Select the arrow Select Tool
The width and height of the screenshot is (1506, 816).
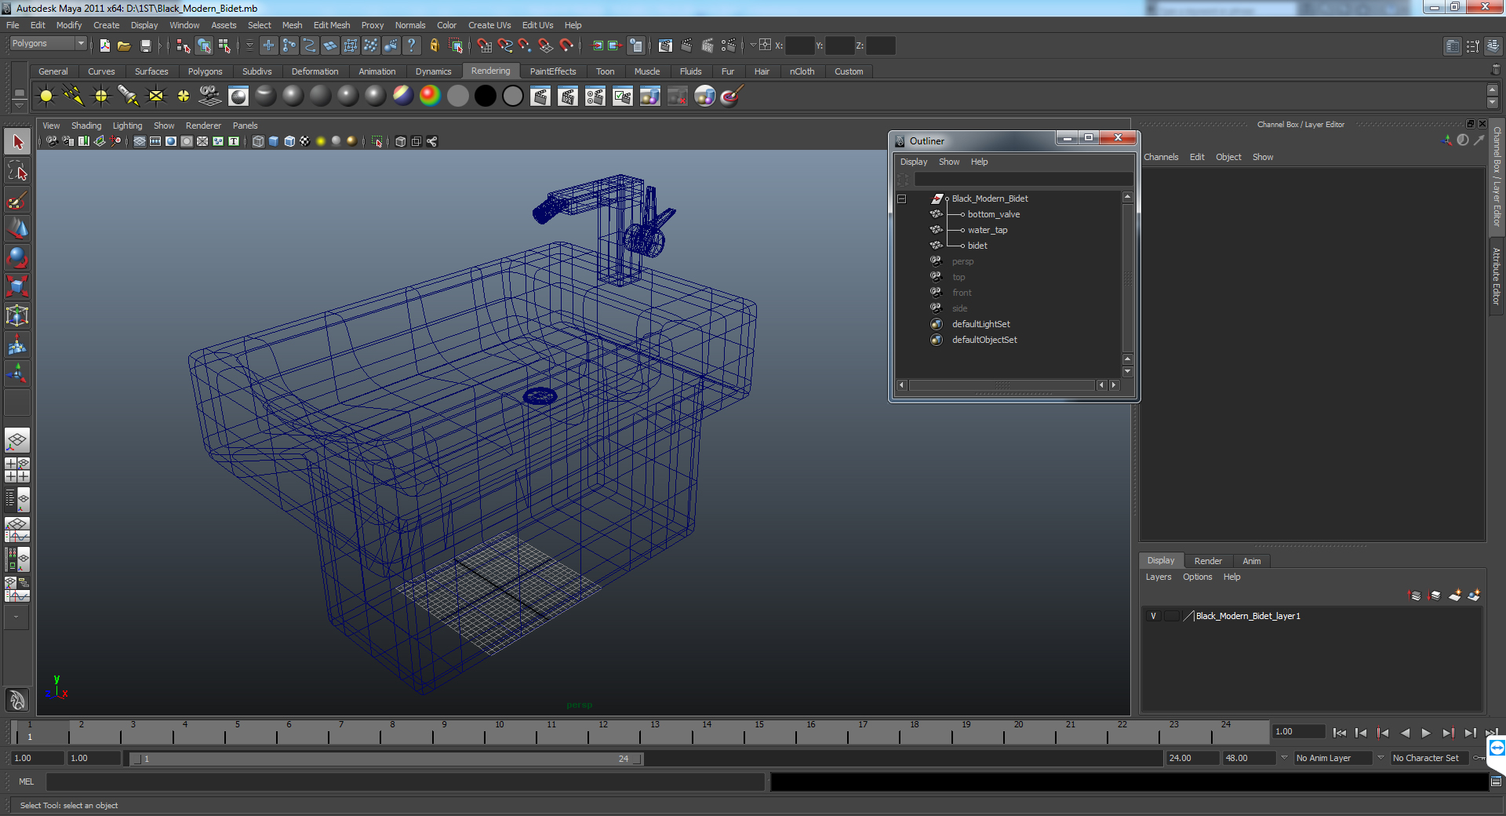(x=17, y=142)
